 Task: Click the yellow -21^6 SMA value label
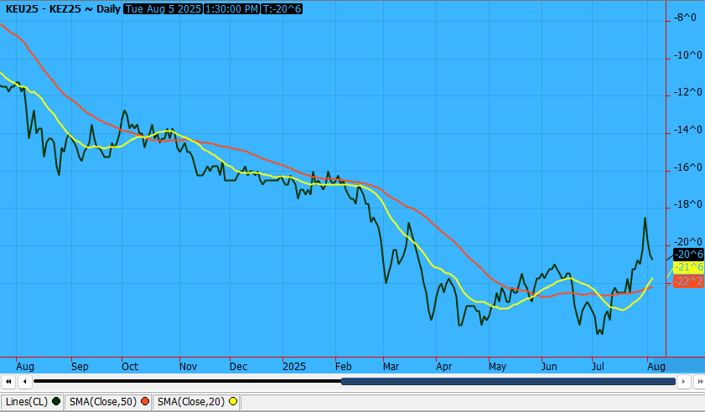click(687, 267)
